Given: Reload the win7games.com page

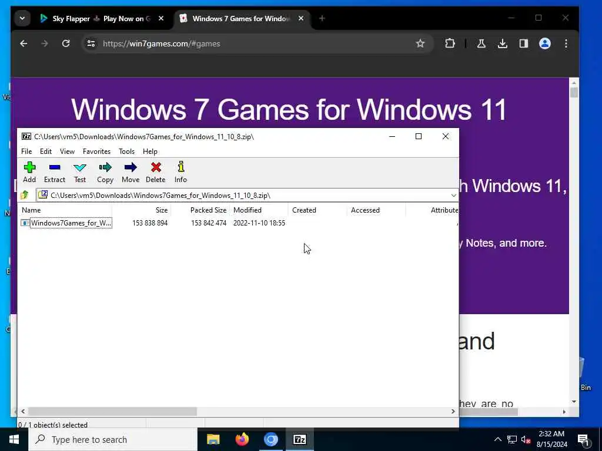Looking at the screenshot, I should 66,43.
